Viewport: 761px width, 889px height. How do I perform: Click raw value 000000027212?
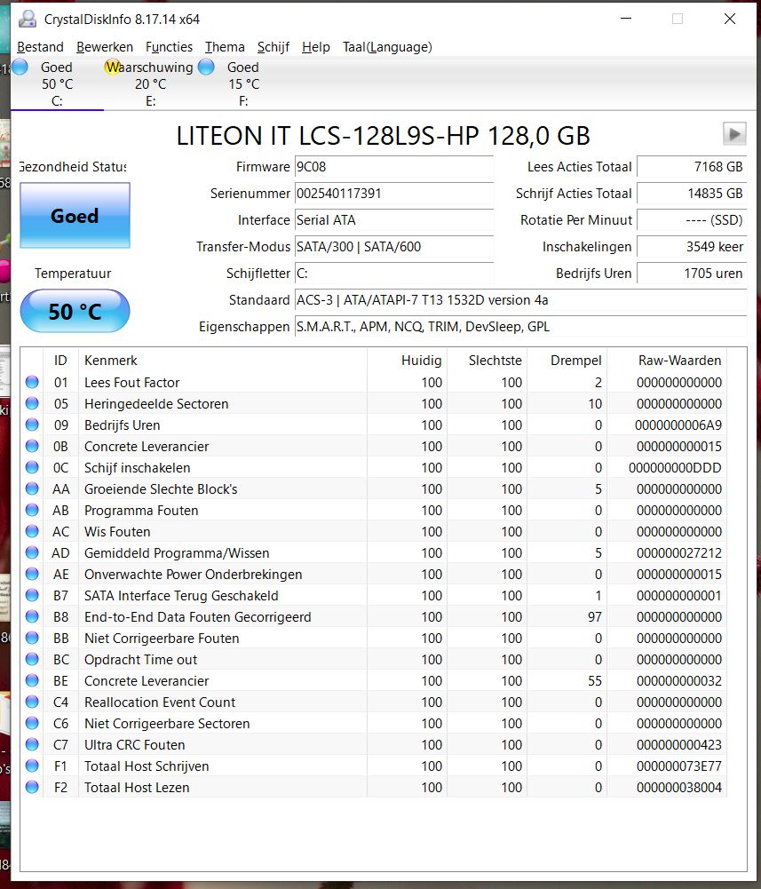click(678, 552)
